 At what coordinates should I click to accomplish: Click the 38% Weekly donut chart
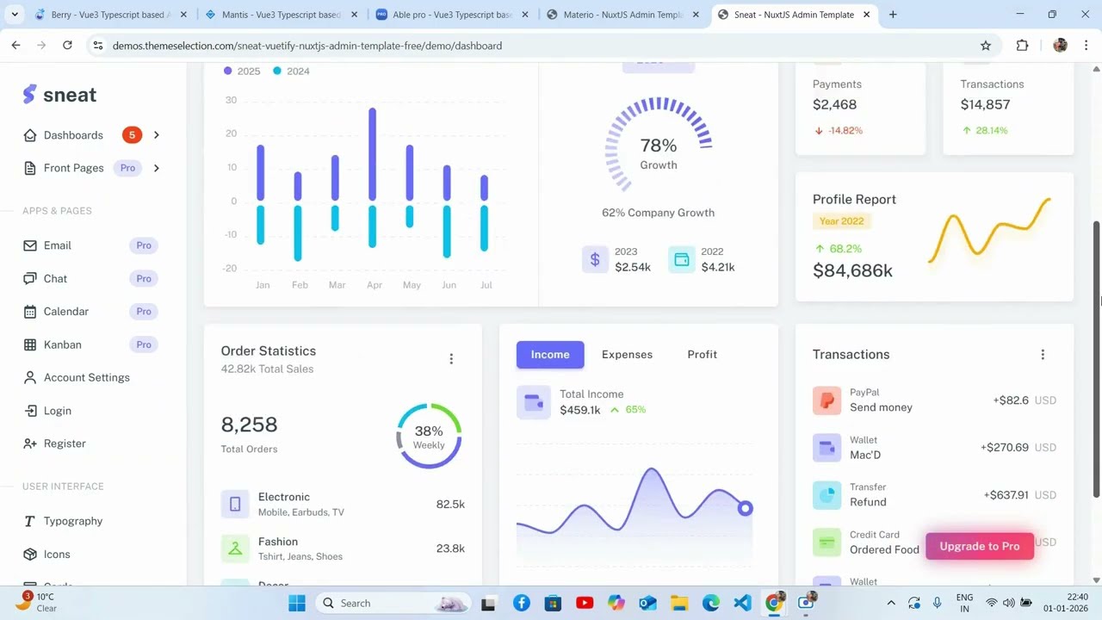tap(429, 436)
